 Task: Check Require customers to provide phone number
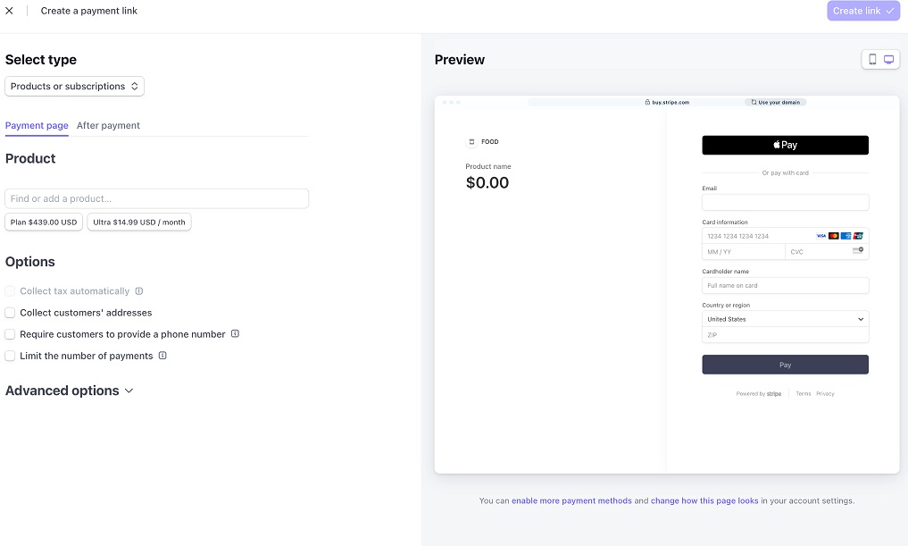11,334
